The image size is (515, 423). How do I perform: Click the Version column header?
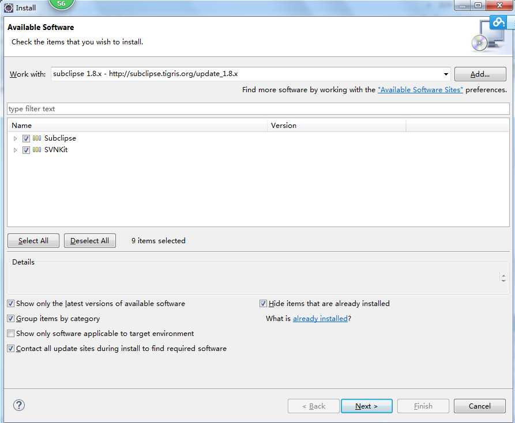(337, 126)
